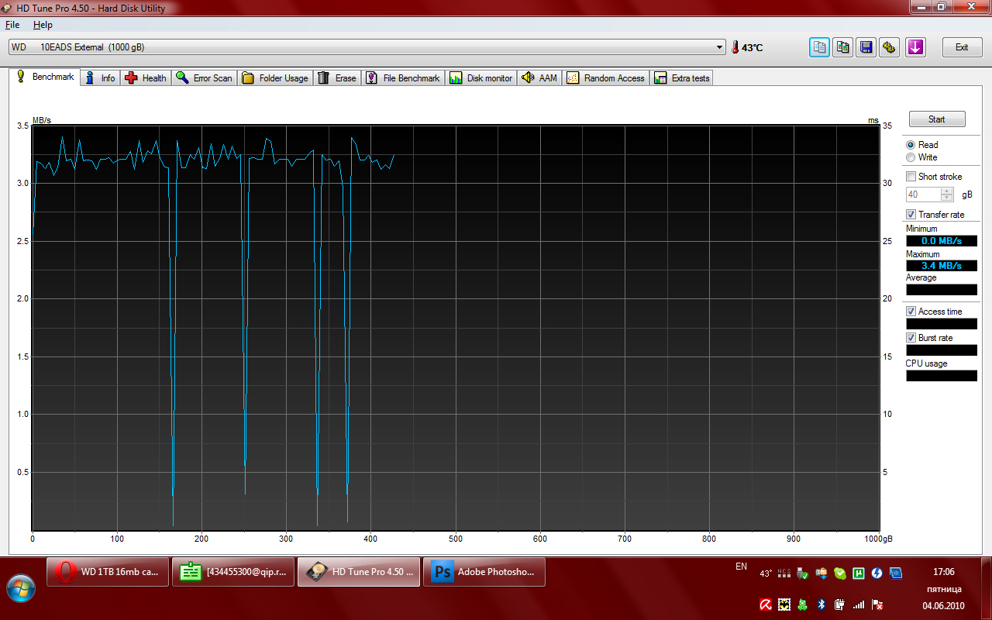Switch to the Disk monitor tab
992x620 pixels.
[481, 78]
